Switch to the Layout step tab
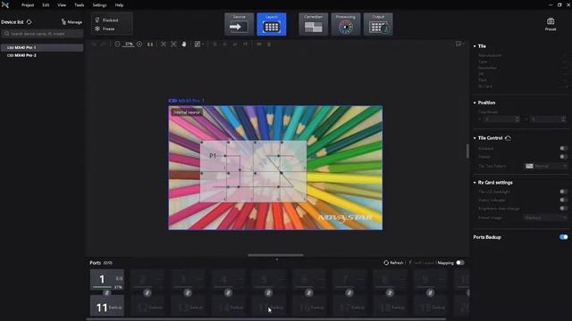The image size is (572, 321). point(272,24)
